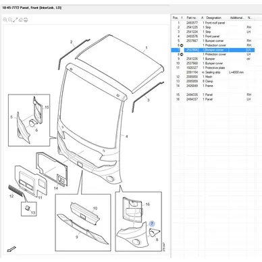The image size is (262, 262).
Task: Select the highlighted Bumper corner LH row
Action: coord(213,50)
